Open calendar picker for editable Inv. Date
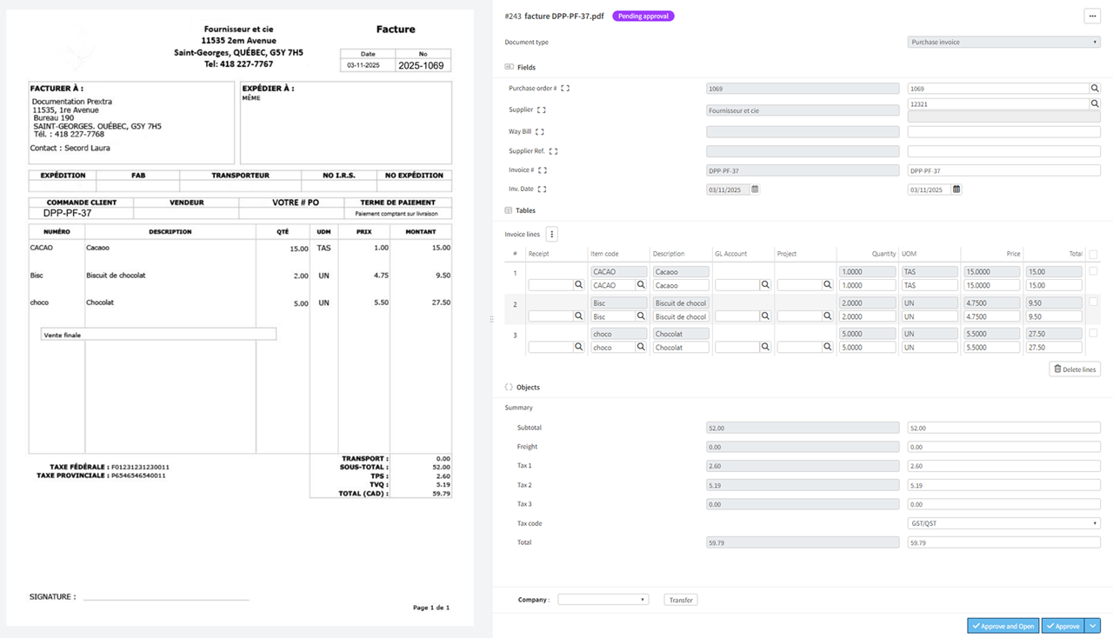The height and width of the screenshot is (638, 1113). [956, 189]
